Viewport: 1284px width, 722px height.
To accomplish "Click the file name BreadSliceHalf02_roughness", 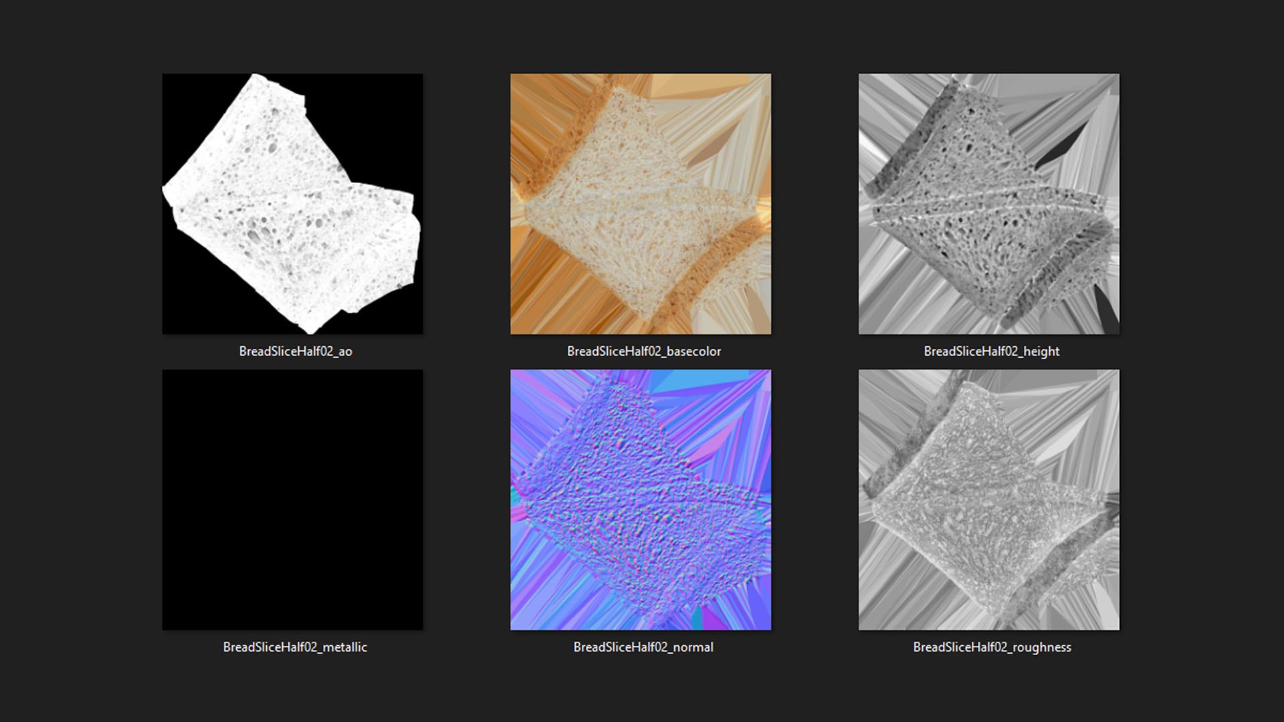I will click(992, 647).
